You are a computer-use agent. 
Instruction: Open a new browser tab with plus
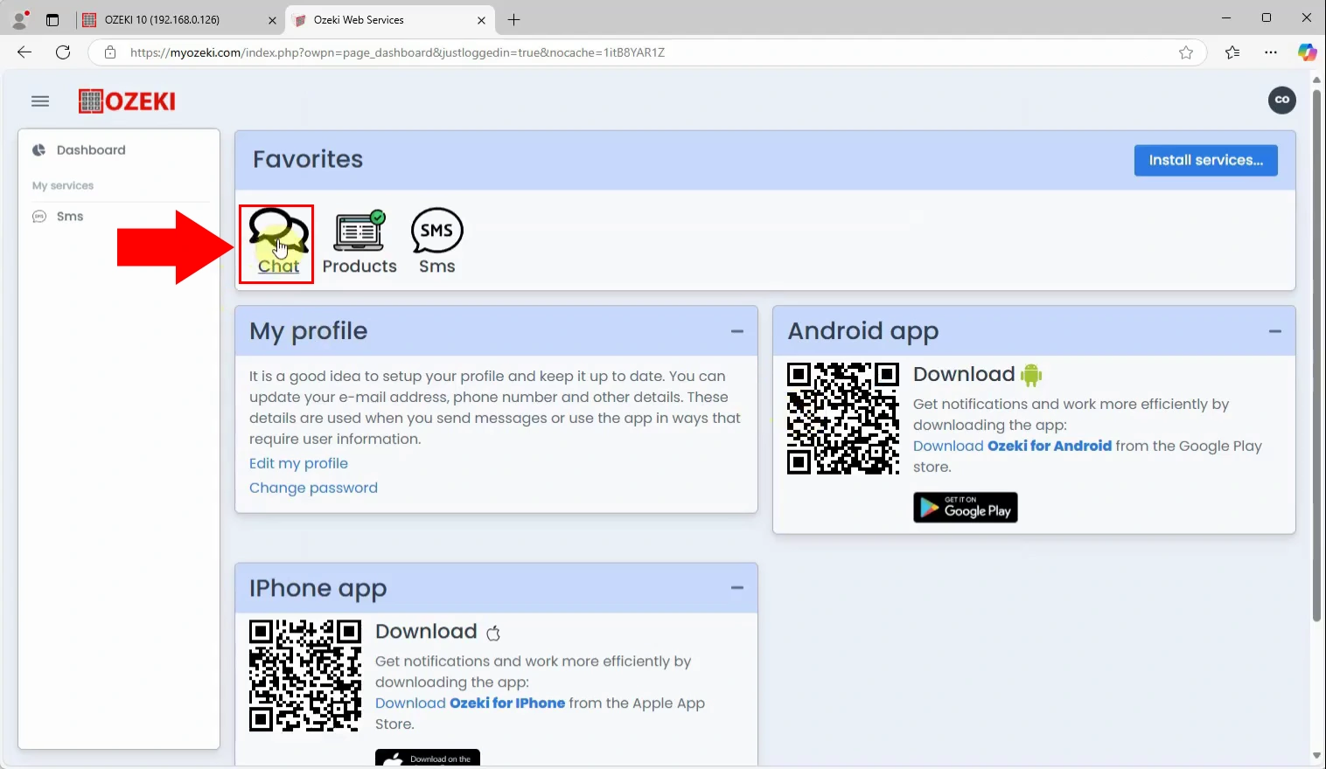click(x=513, y=19)
